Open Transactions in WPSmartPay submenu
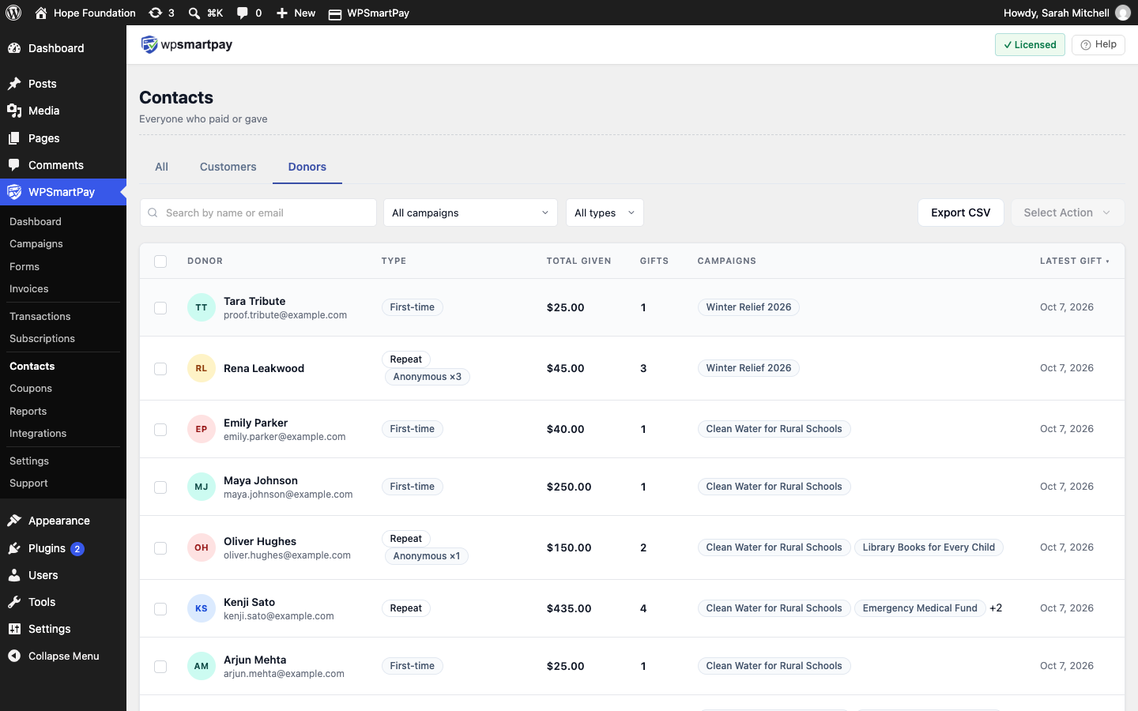The height and width of the screenshot is (711, 1138). (40, 317)
